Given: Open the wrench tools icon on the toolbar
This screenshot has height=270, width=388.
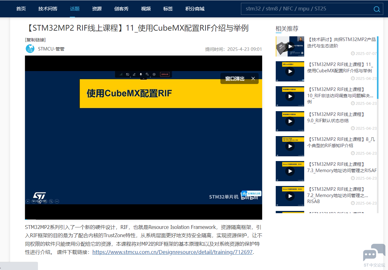Looking at the screenshot, I should pyautogui.click(x=147, y=74).
